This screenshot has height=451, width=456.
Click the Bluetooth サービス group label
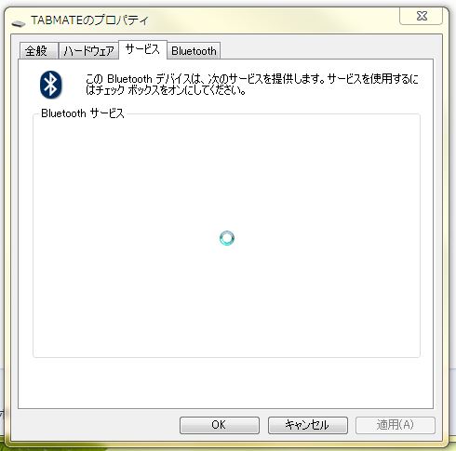pyautogui.click(x=83, y=113)
